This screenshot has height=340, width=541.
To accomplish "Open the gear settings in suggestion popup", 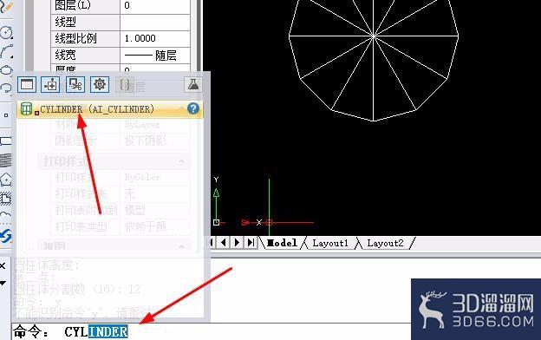I will tap(100, 84).
